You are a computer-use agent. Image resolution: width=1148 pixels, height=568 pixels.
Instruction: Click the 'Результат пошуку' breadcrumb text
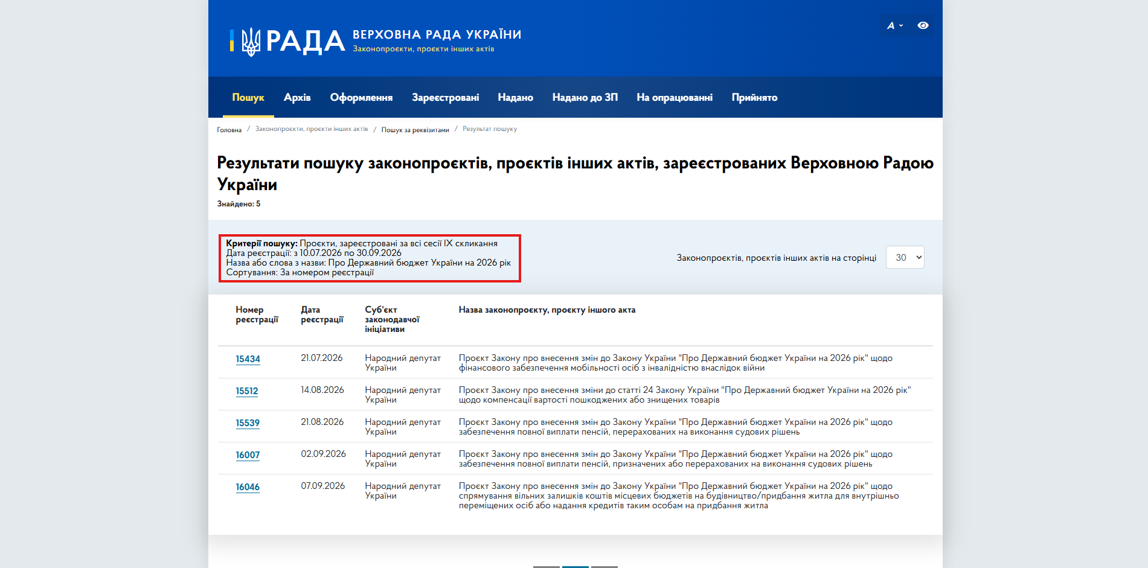(x=490, y=129)
